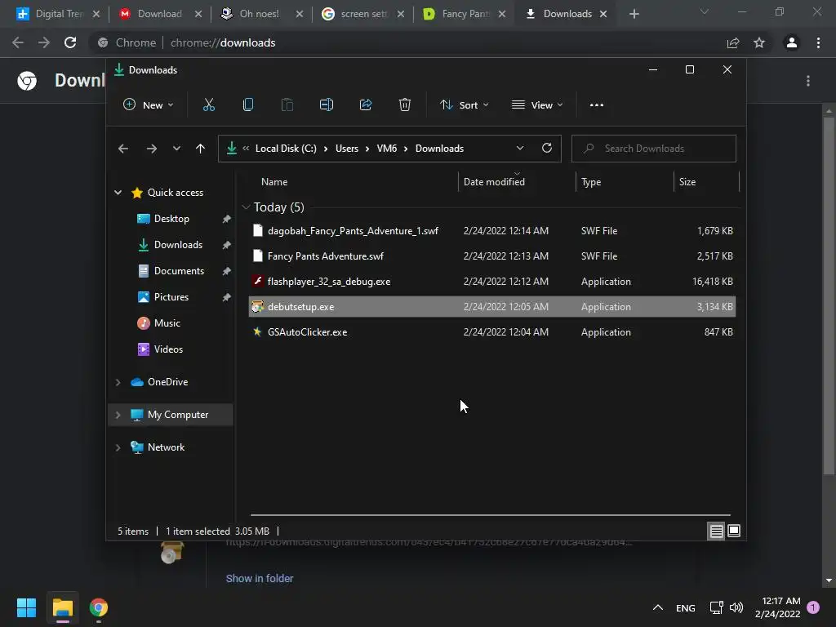This screenshot has height=627, width=836.
Task: Click the Paste clipboard icon
Action: pos(287,105)
